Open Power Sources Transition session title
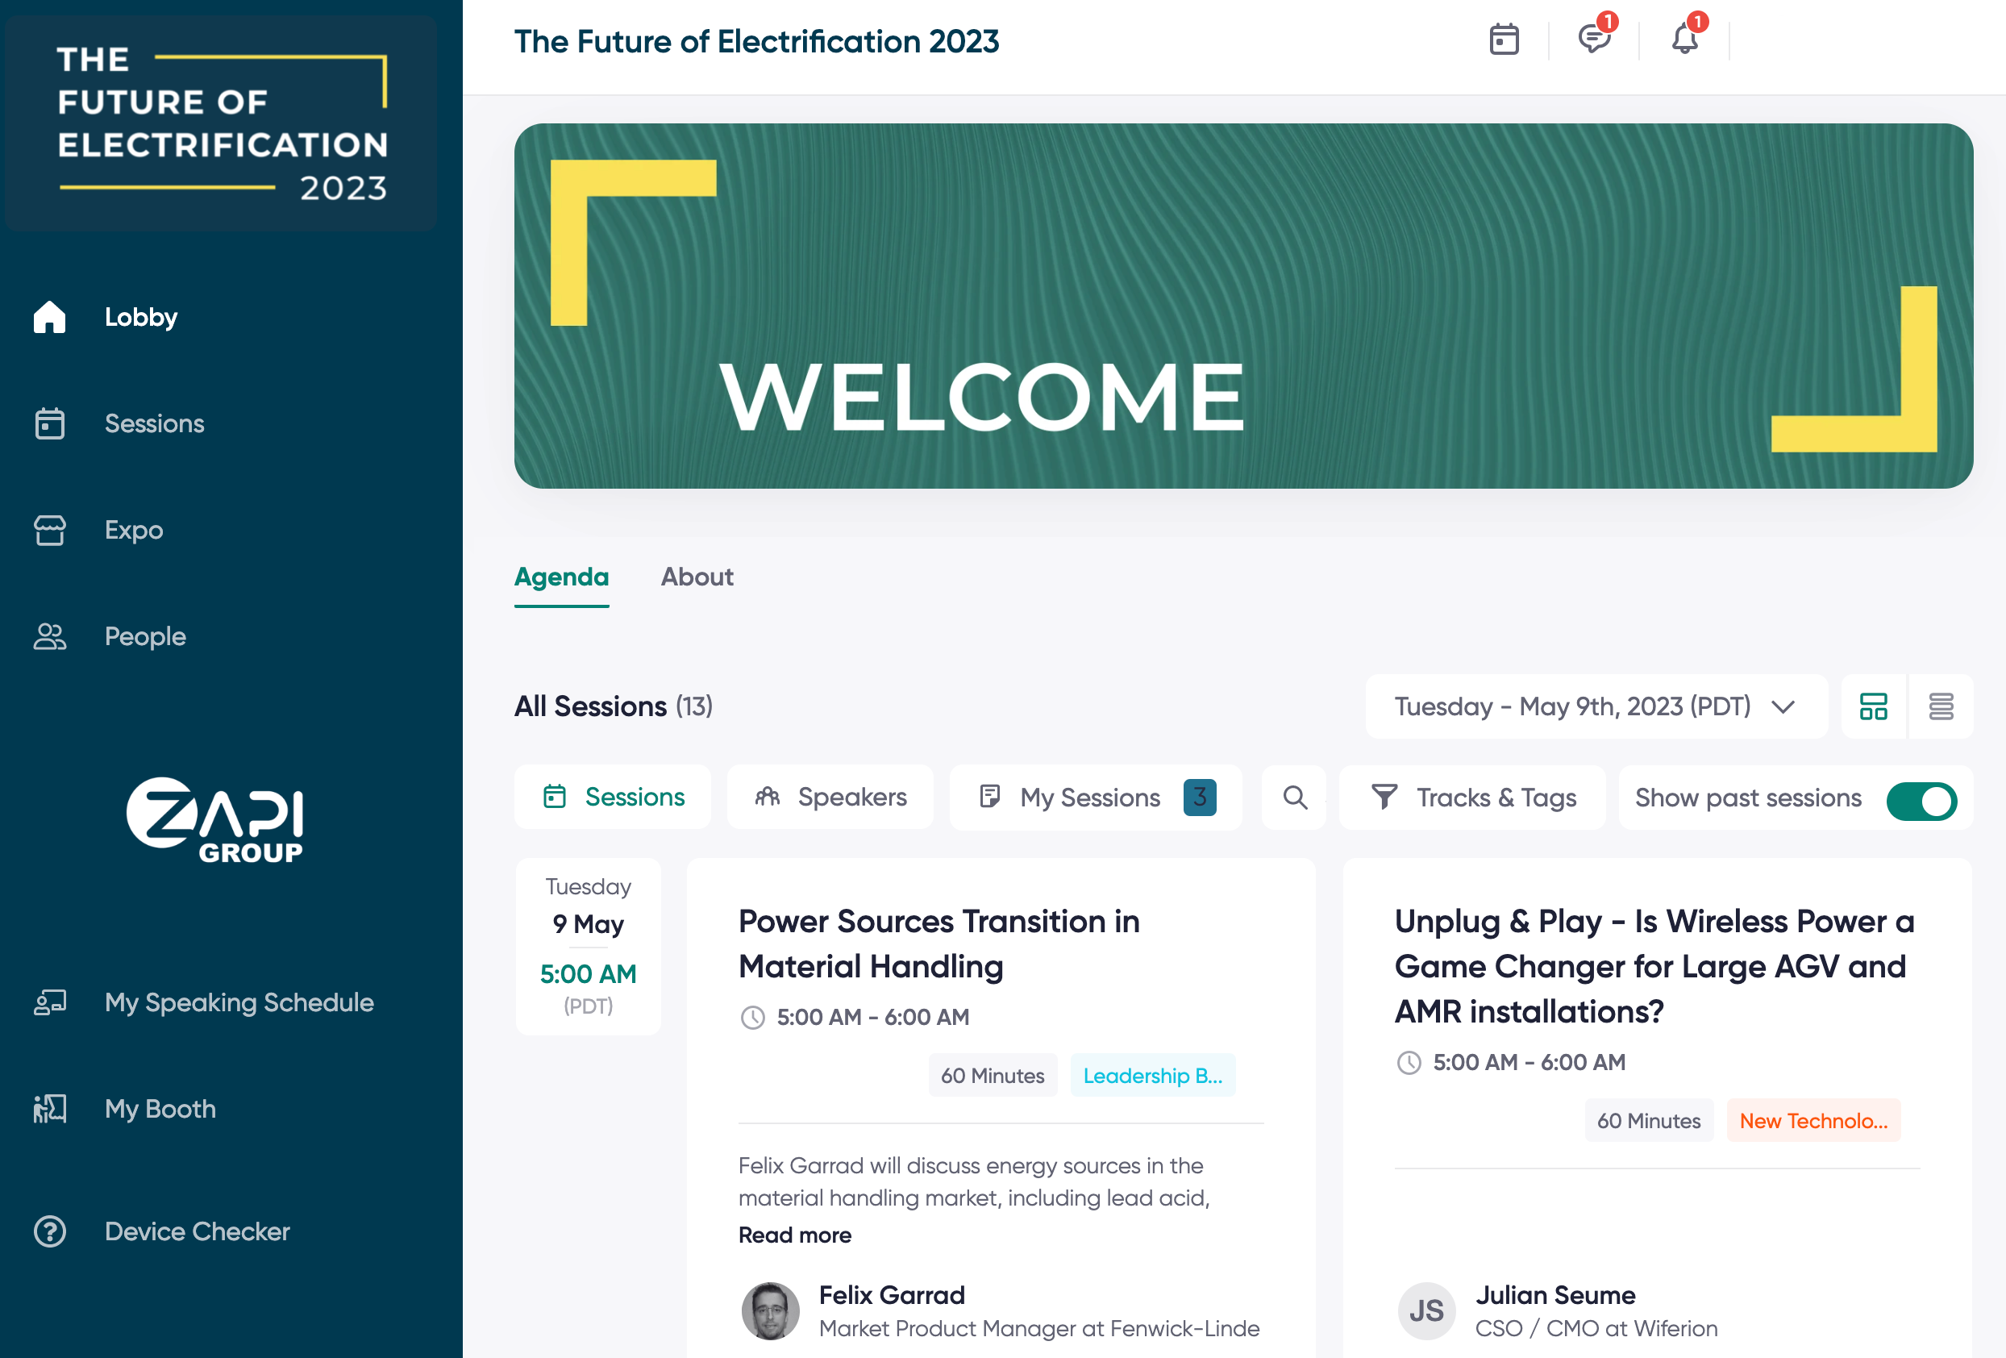The height and width of the screenshot is (1358, 2006). click(x=938, y=944)
